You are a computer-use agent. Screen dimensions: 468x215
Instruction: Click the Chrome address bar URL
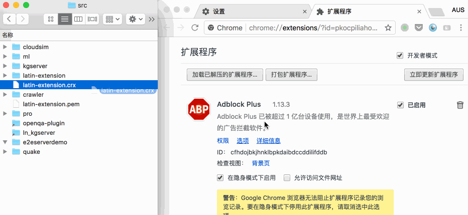[x=313, y=28]
